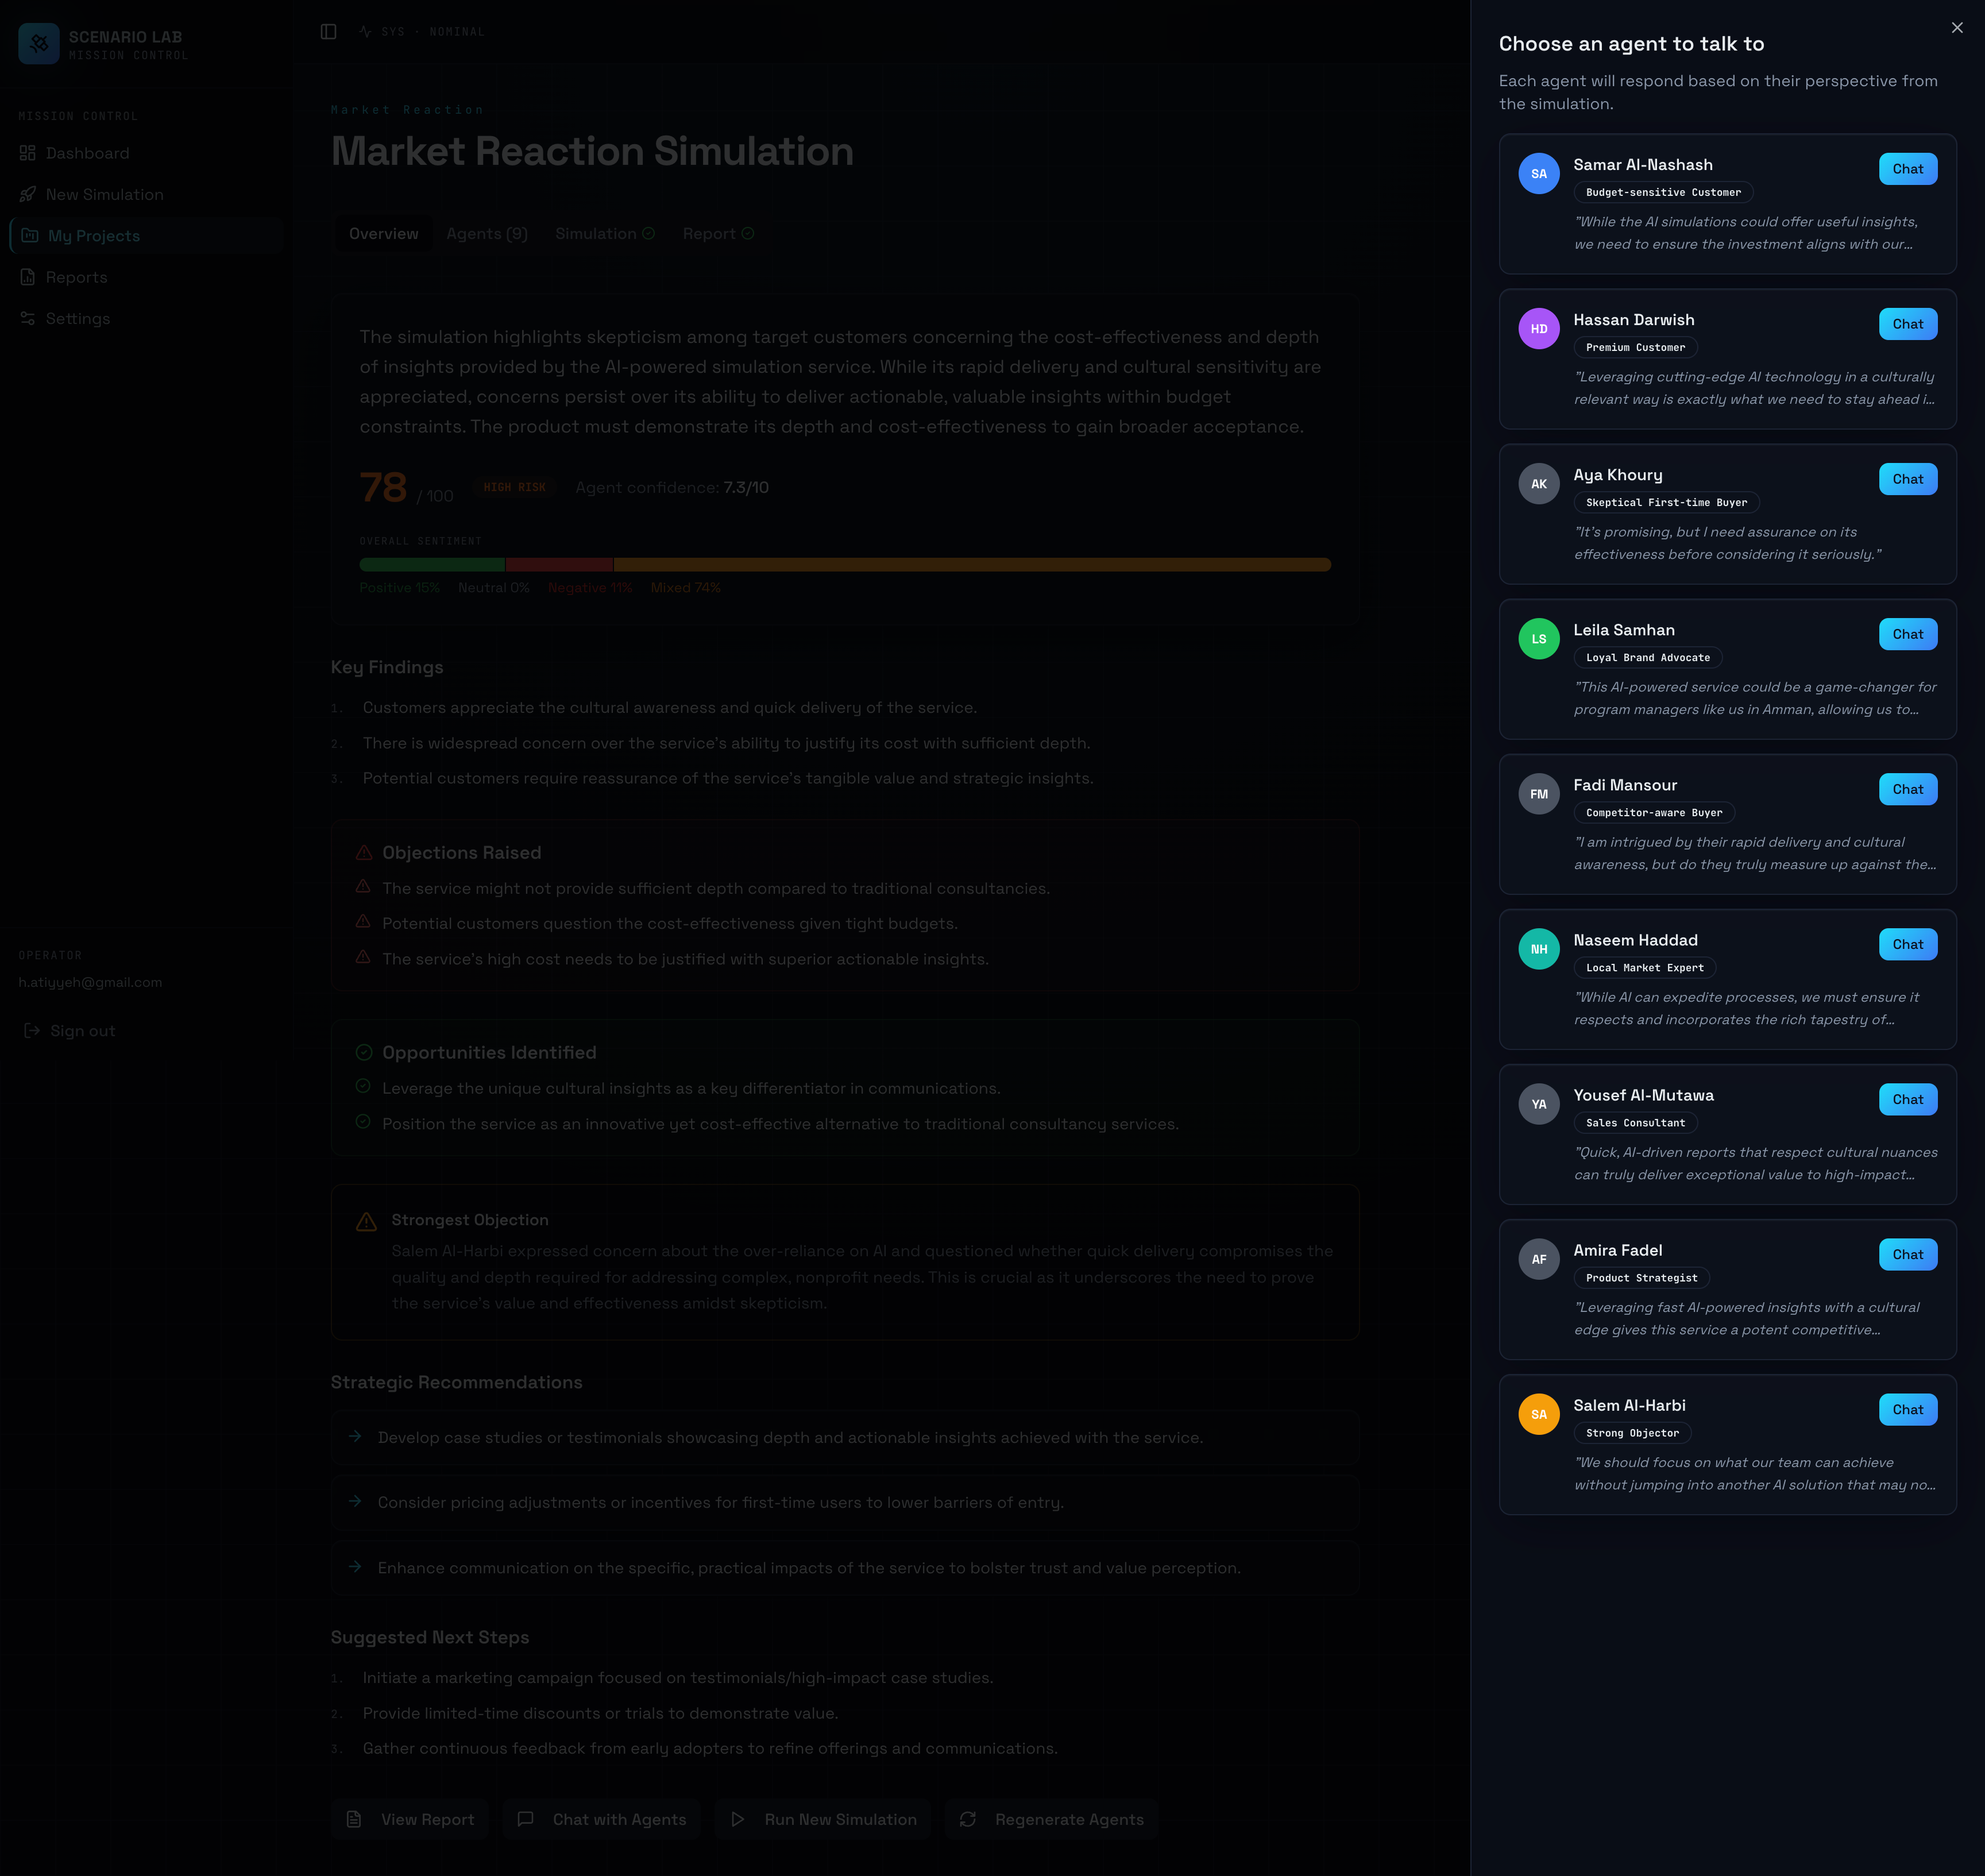Chat with Aya Khoury
The height and width of the screenshot is (1876, 1985).
[x=1908, y=479]
